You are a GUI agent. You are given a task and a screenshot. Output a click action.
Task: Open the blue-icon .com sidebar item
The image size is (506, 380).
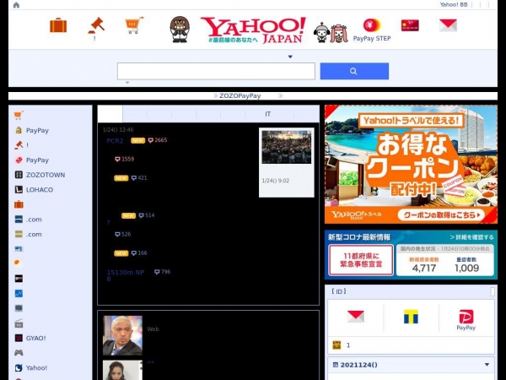[x=28, y=220]
